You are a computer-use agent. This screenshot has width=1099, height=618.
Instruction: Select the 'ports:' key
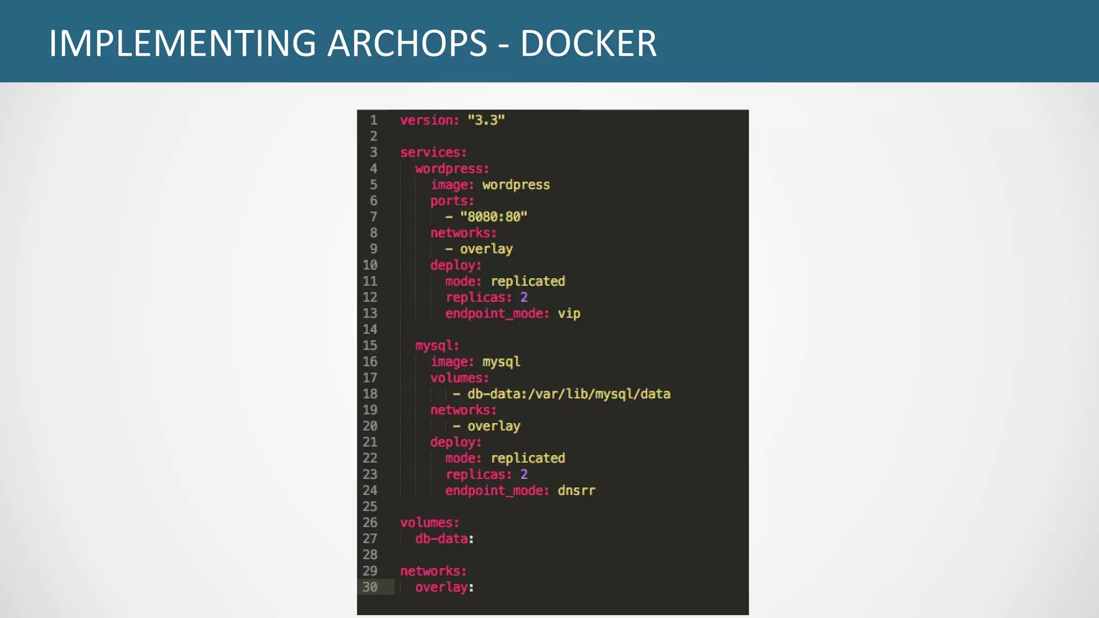click(x=452, y=201)
